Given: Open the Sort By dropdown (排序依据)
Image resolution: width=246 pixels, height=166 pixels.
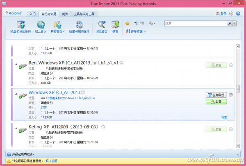Looking at the screenshot, I should (136, 31).
